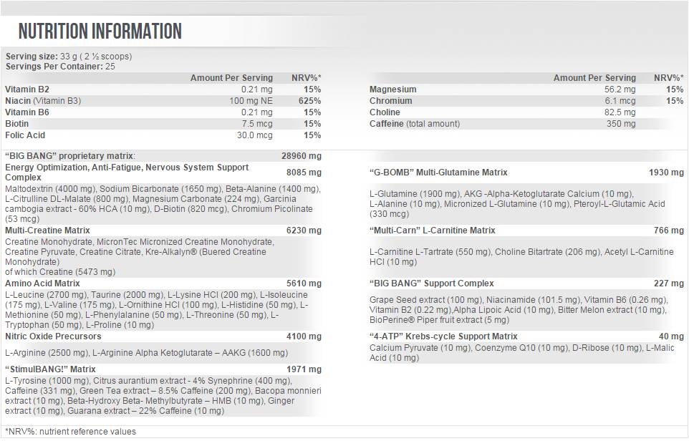Click the "G-BOMB" Multi-Glutamine Matrix heading
Screen dimensions: 689x441
pos(438,173)
